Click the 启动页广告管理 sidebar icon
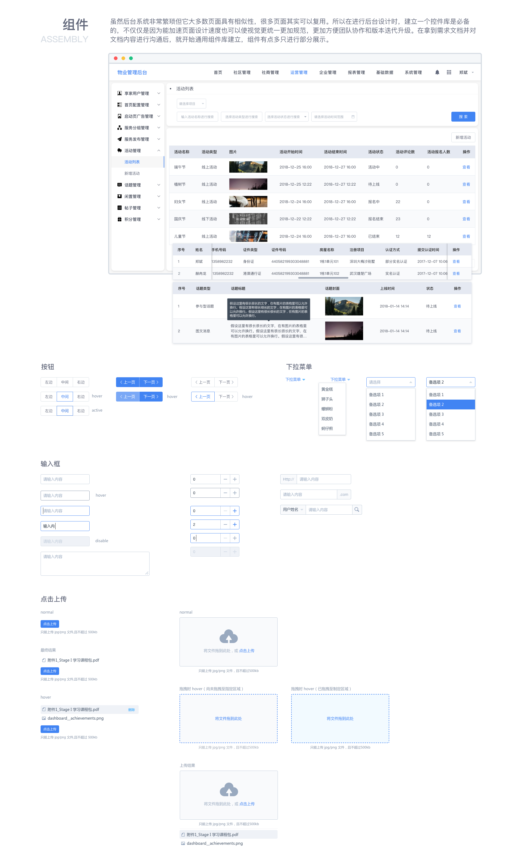 click(119, 116)
